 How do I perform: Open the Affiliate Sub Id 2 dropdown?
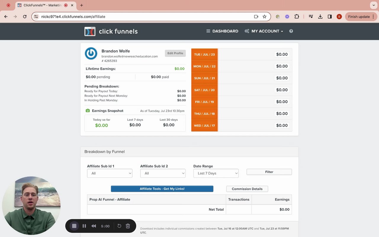coord(163,173)
